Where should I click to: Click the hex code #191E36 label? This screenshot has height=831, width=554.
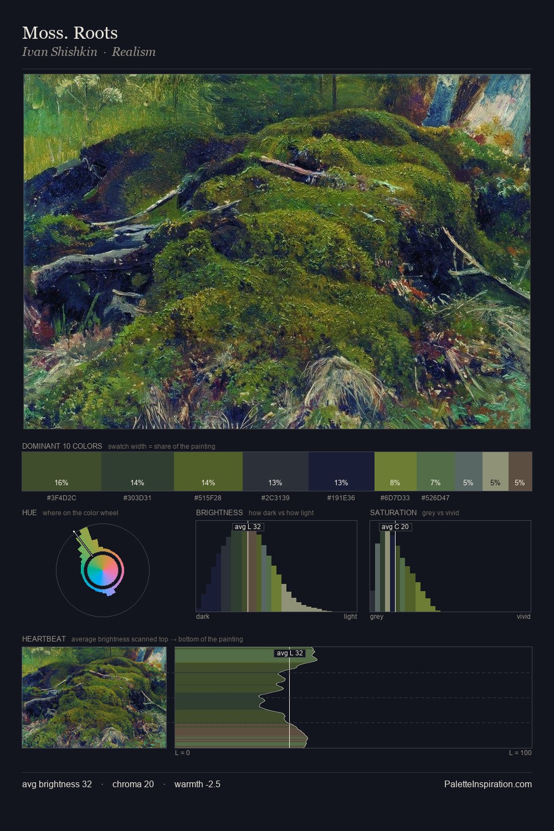coord(341,498)
